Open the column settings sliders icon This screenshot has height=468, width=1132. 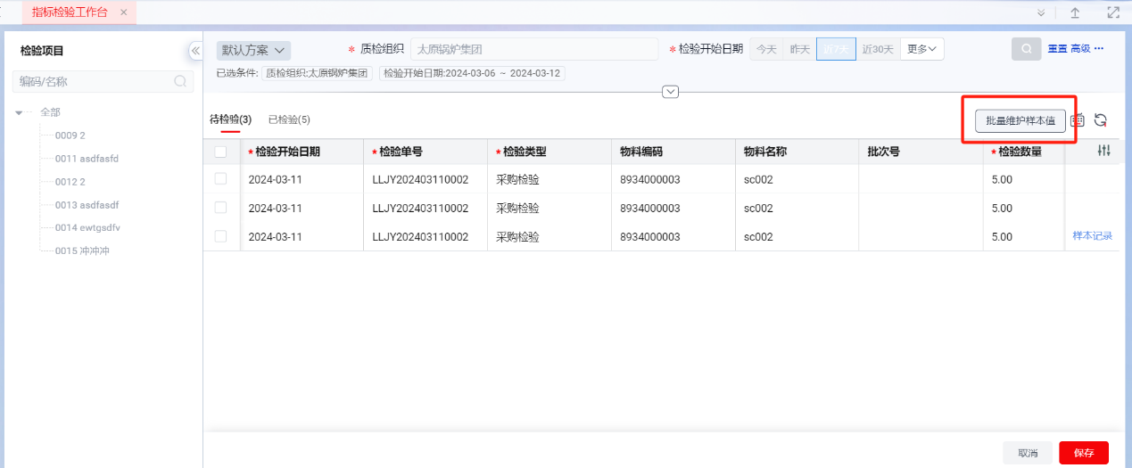click(1104, 152)
